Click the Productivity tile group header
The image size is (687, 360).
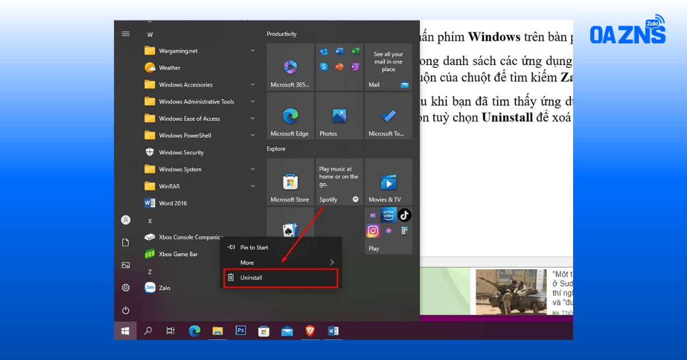pyautogui.click(x=282, y=34)
